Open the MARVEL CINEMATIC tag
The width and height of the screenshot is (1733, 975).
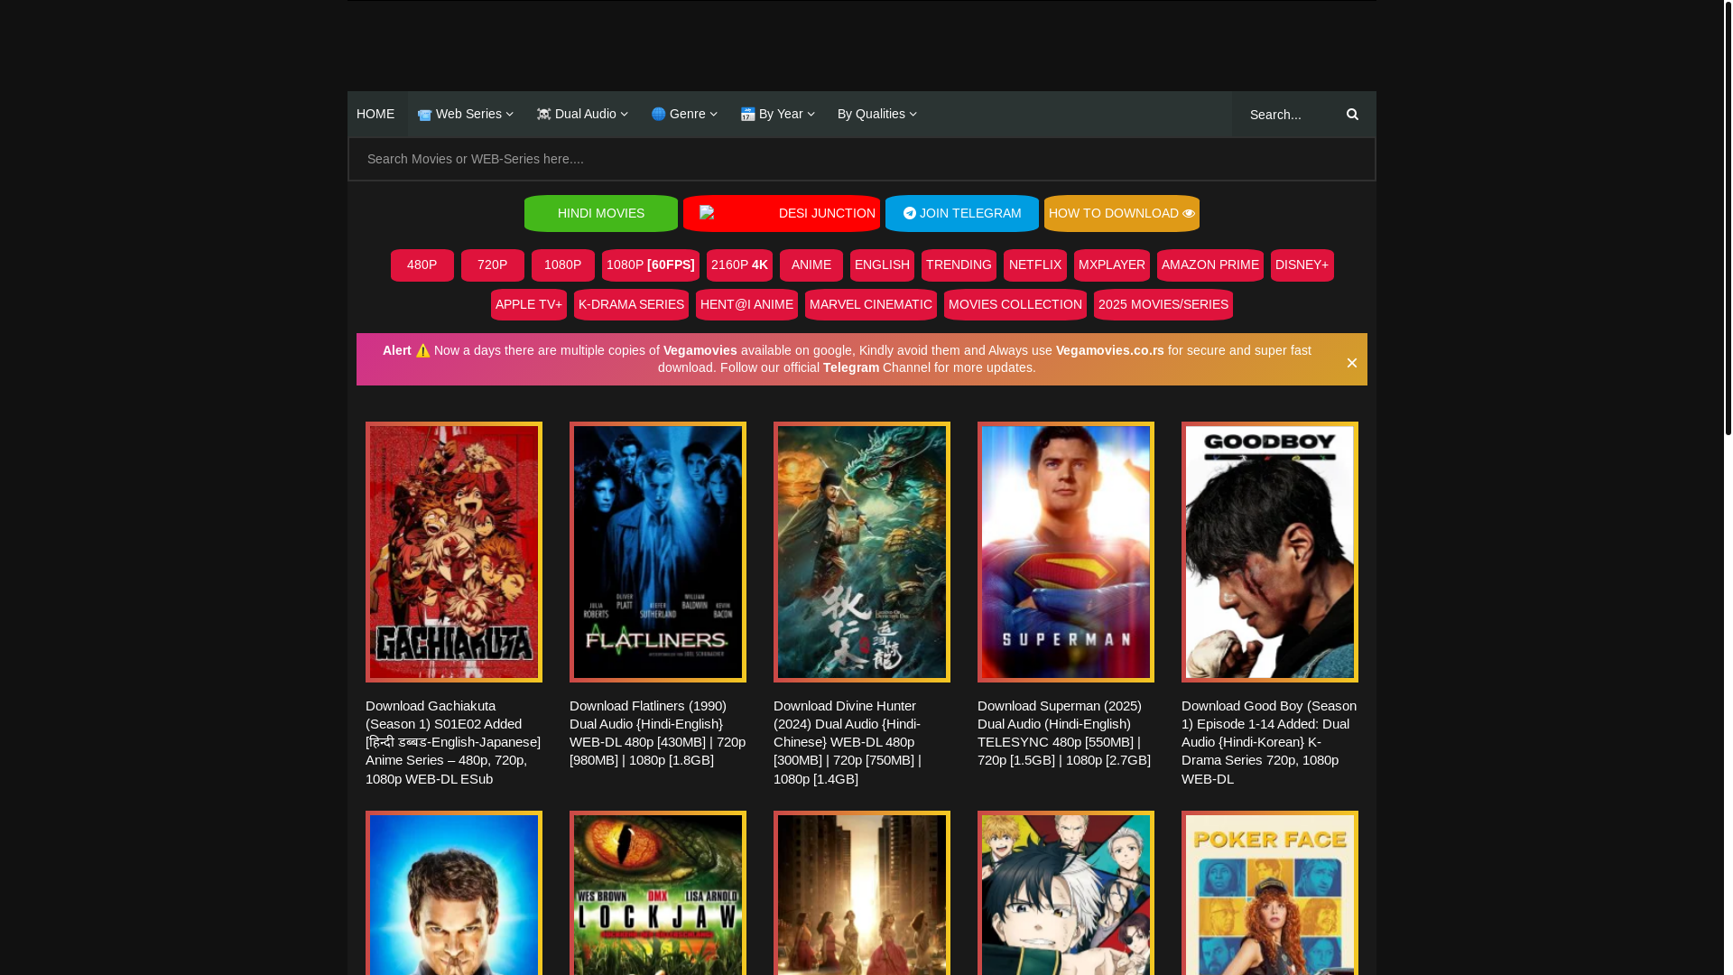point(871,305)
